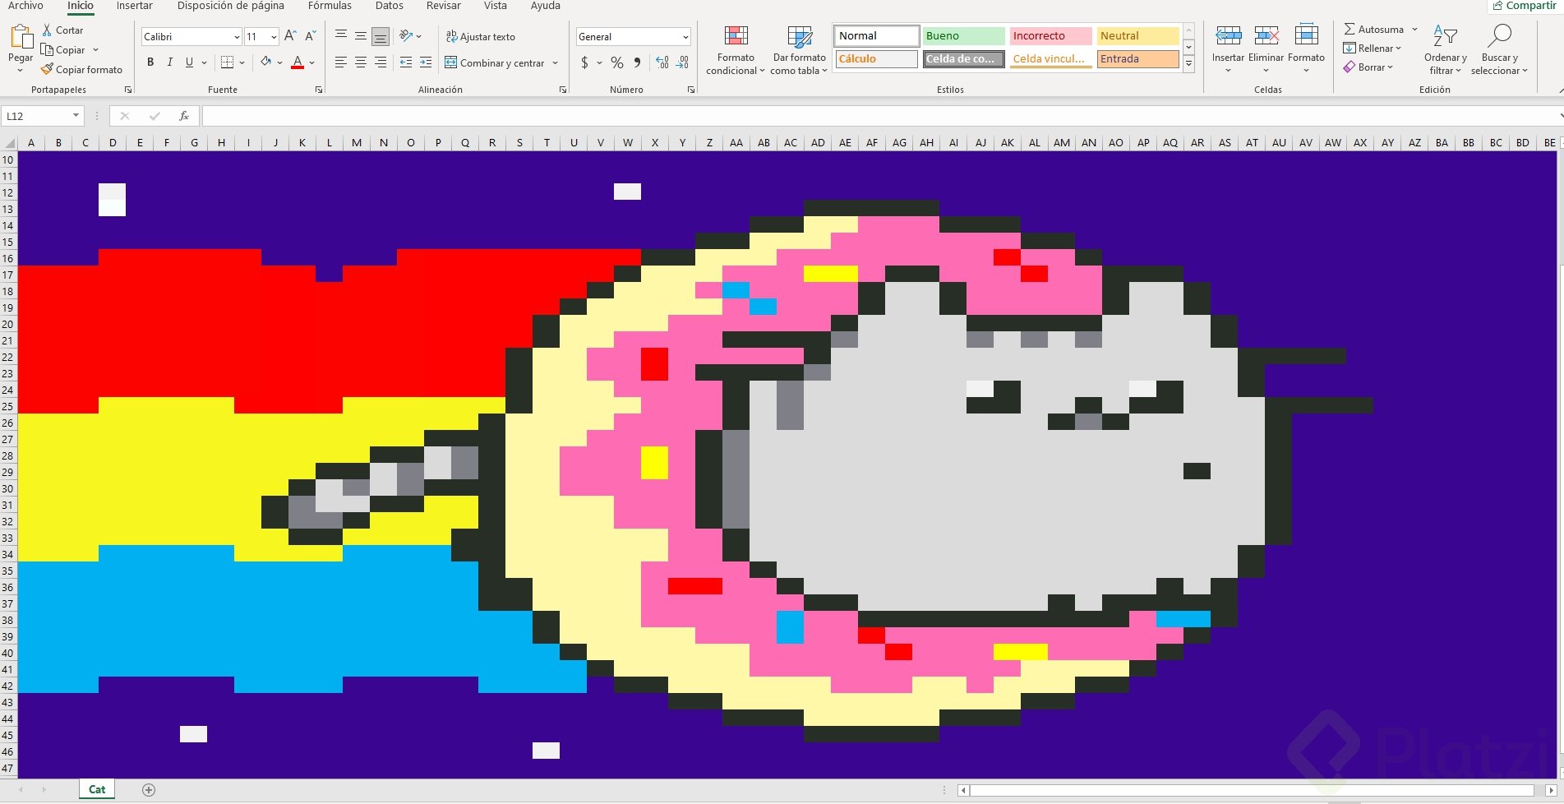
Task: Switch to Vista tab
Action: click(x=496, y=6)
